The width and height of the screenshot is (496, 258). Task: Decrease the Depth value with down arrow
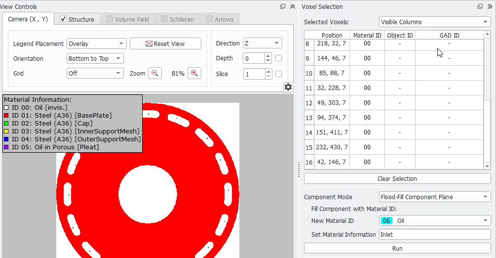click(268, 60)
